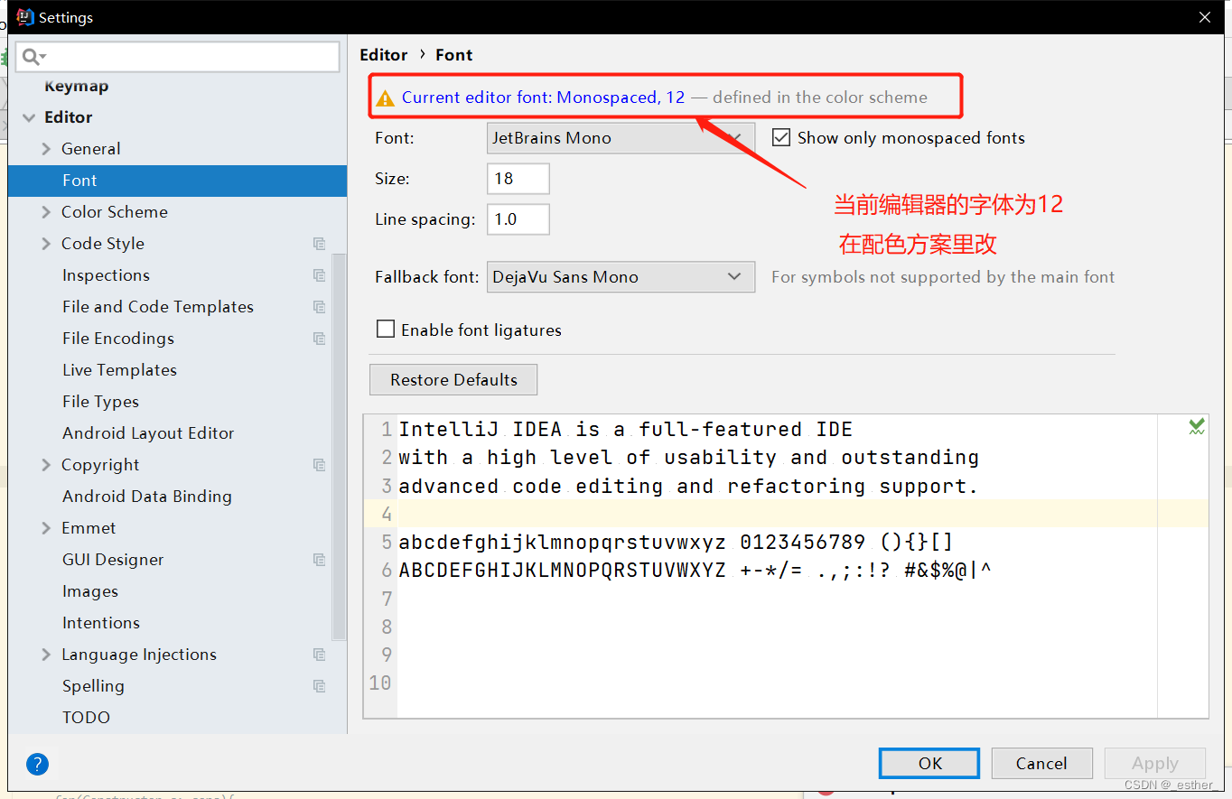Click the copy icon beside Copyright
Viewport: 1232px width, 799px height.
tap(319, 465)
